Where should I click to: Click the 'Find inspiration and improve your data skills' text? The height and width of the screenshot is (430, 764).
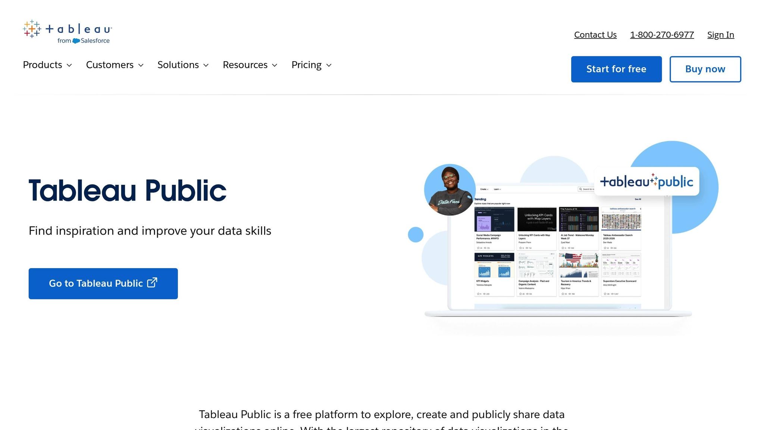tap(150, 231)
